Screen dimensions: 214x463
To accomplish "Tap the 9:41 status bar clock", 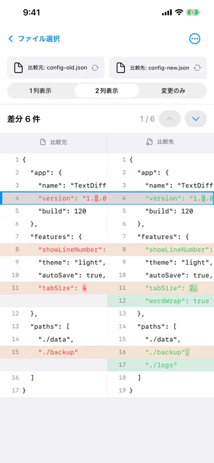I will coord(31,12).
